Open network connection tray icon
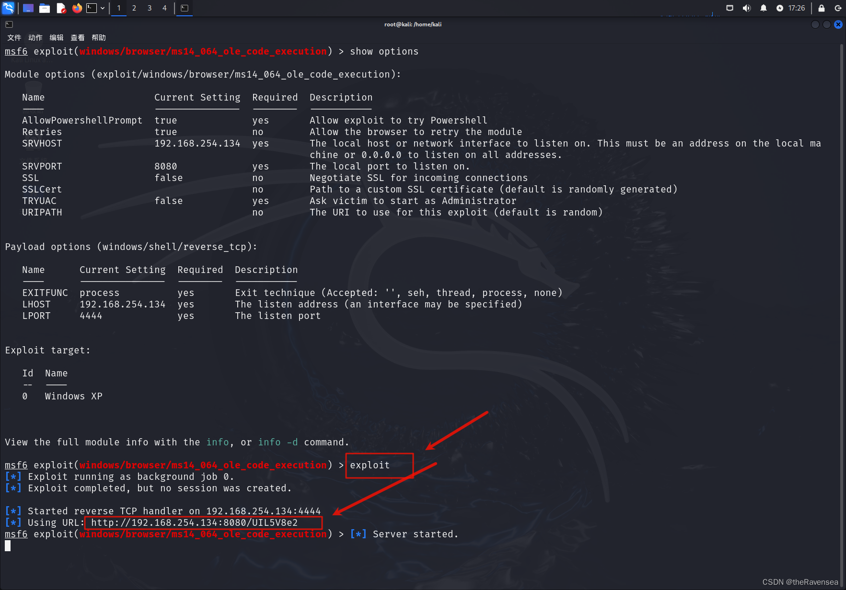This screenshot has width=846, height=590. coord(730,8)
